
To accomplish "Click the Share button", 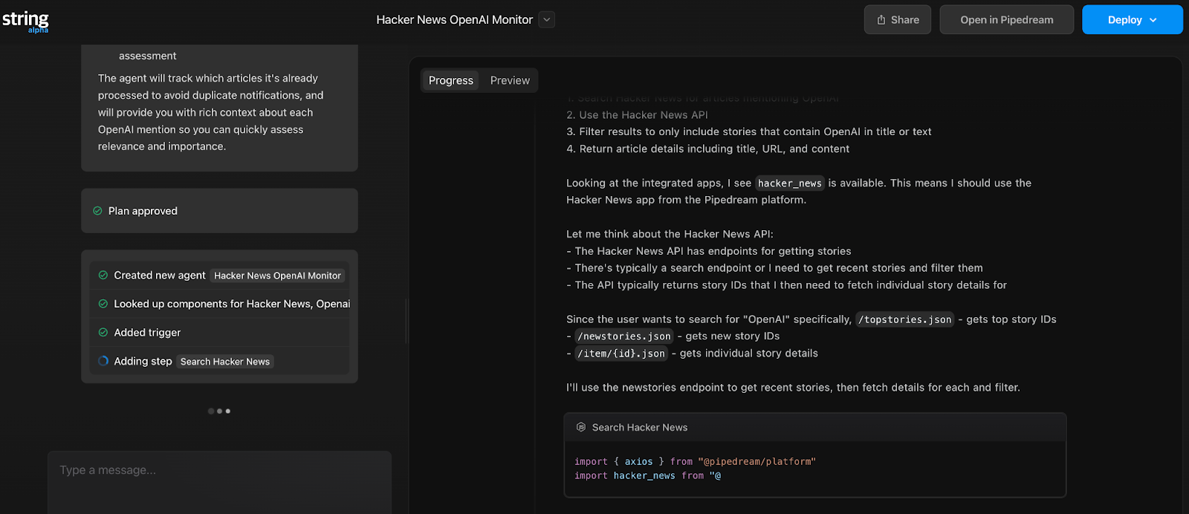I will pyautogui.click(x=897, y=20).
